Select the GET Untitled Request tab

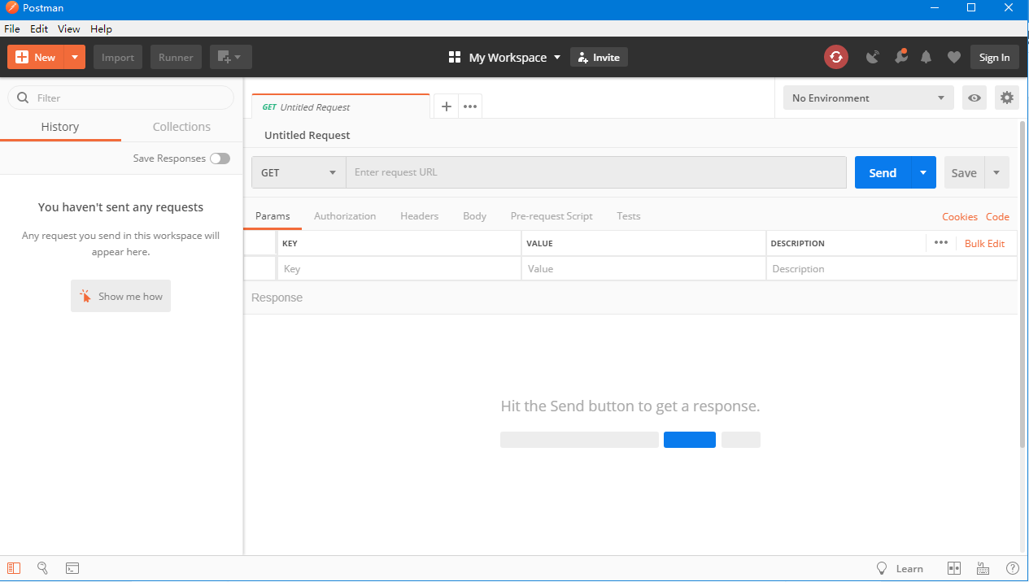pos(341,106)
